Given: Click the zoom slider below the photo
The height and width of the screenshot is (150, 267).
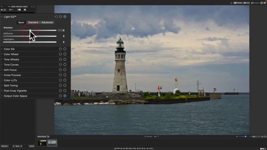Looking at the screenshot, I should pyautogui.click(x=245, y=137).
